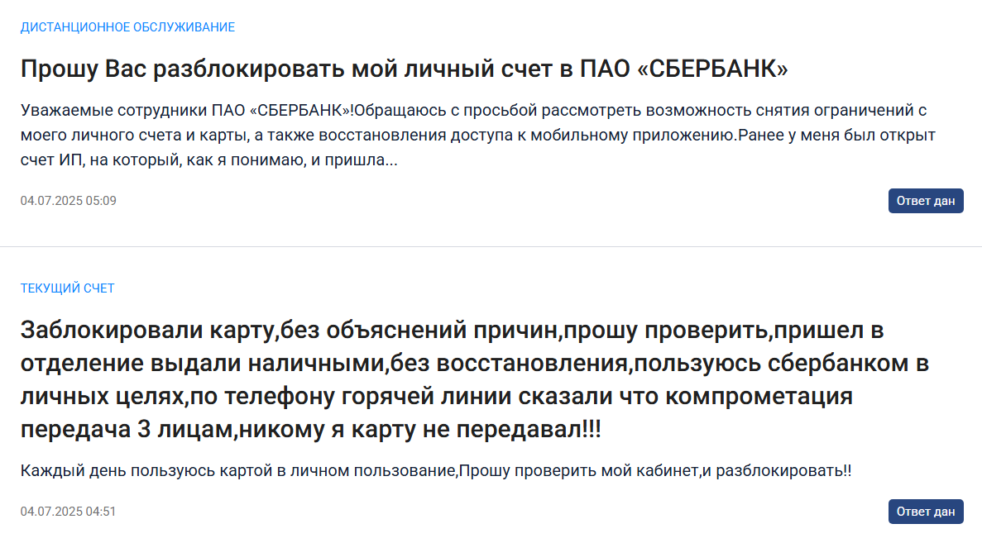Viewport: 982px width, 543px height.
Task: Click the Уважаемые сотрудники ПАО «СБЕРБАНК» preview text
Action: point(478,135)
